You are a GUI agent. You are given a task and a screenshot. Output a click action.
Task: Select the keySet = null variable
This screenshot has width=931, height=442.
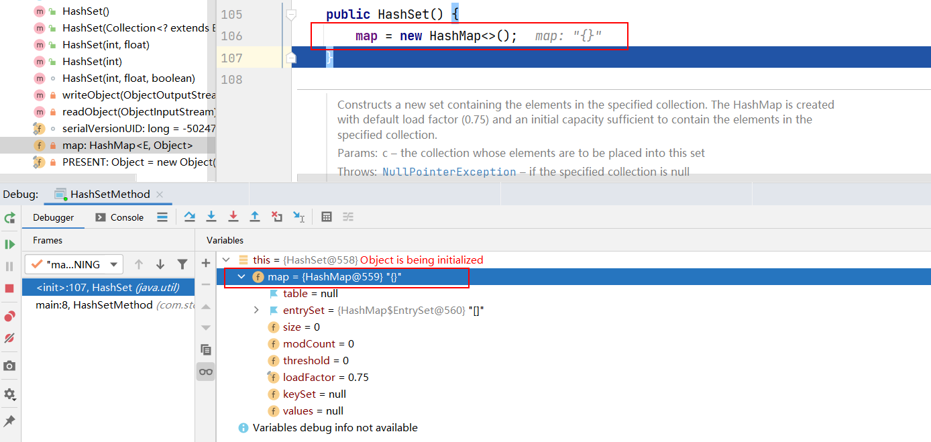pyautogui.click(x=307, y=394)
